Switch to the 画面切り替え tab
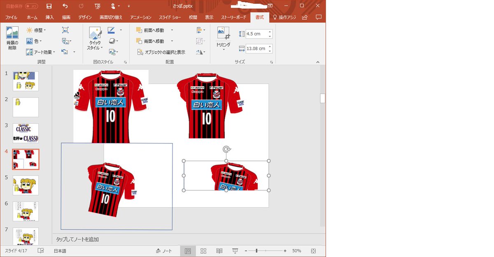Viewport: 494px width, 257px height. [111, 17]
